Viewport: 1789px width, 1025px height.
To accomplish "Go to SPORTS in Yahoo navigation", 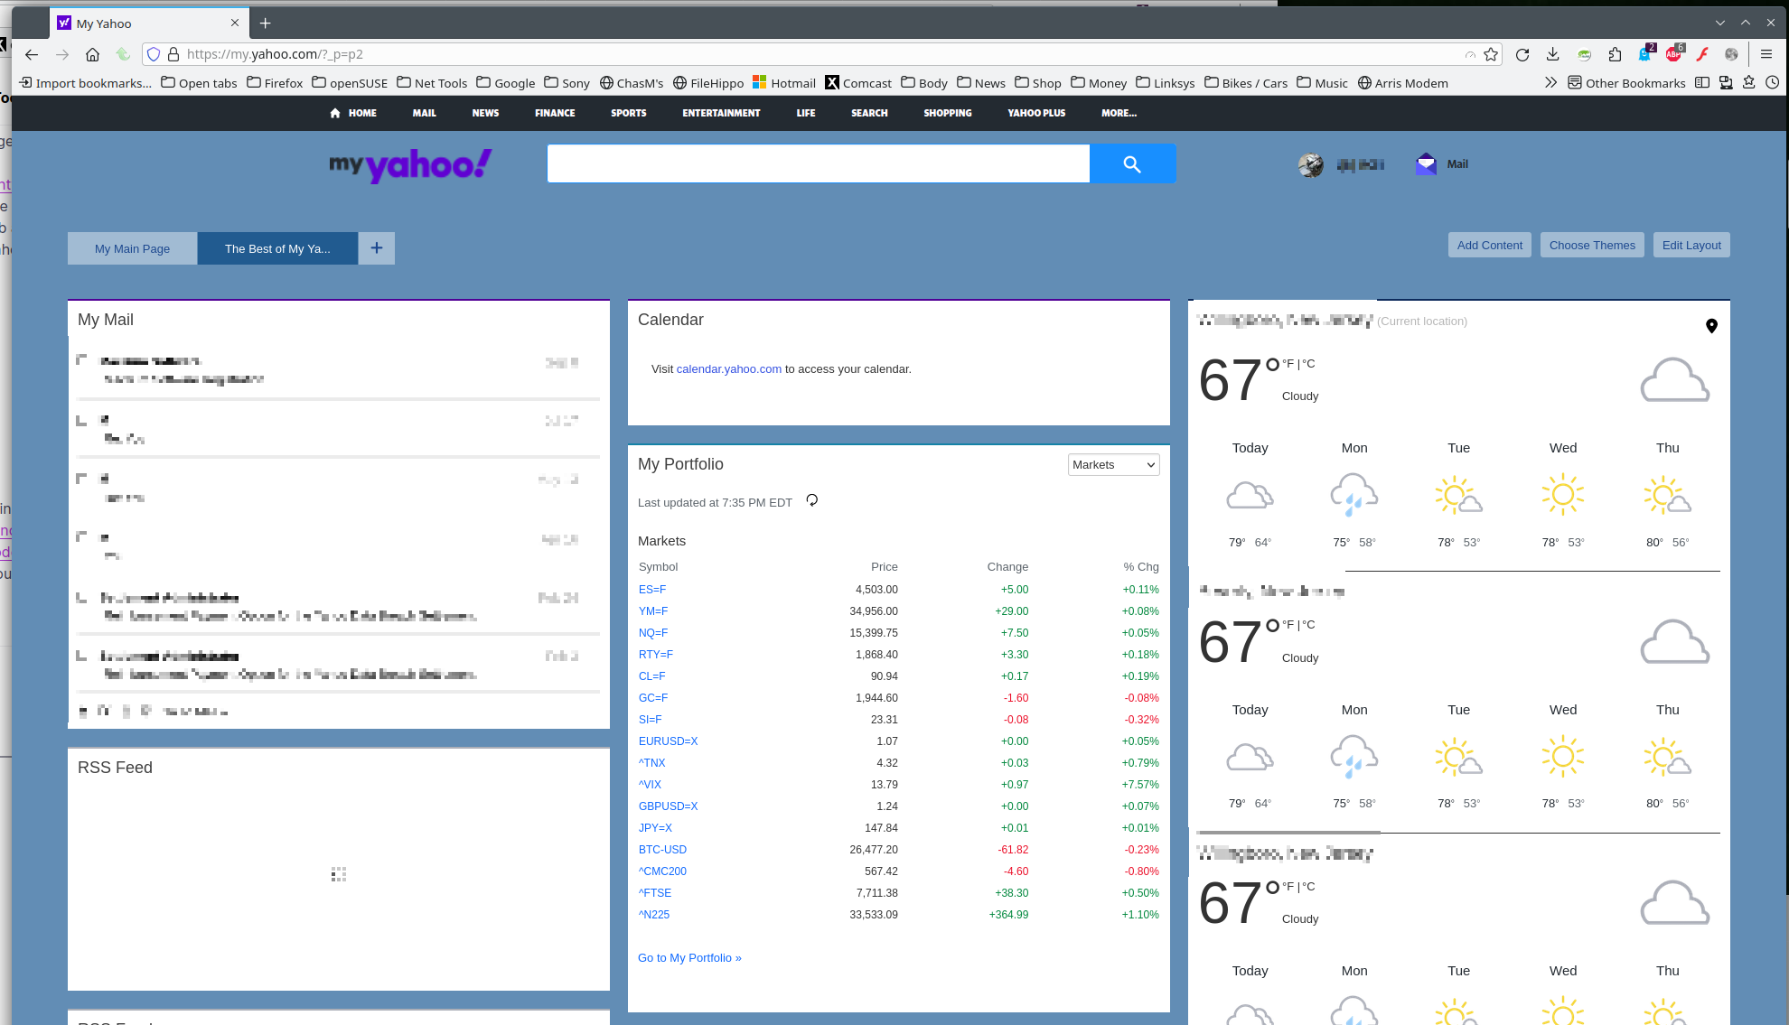I will point(629,113).
